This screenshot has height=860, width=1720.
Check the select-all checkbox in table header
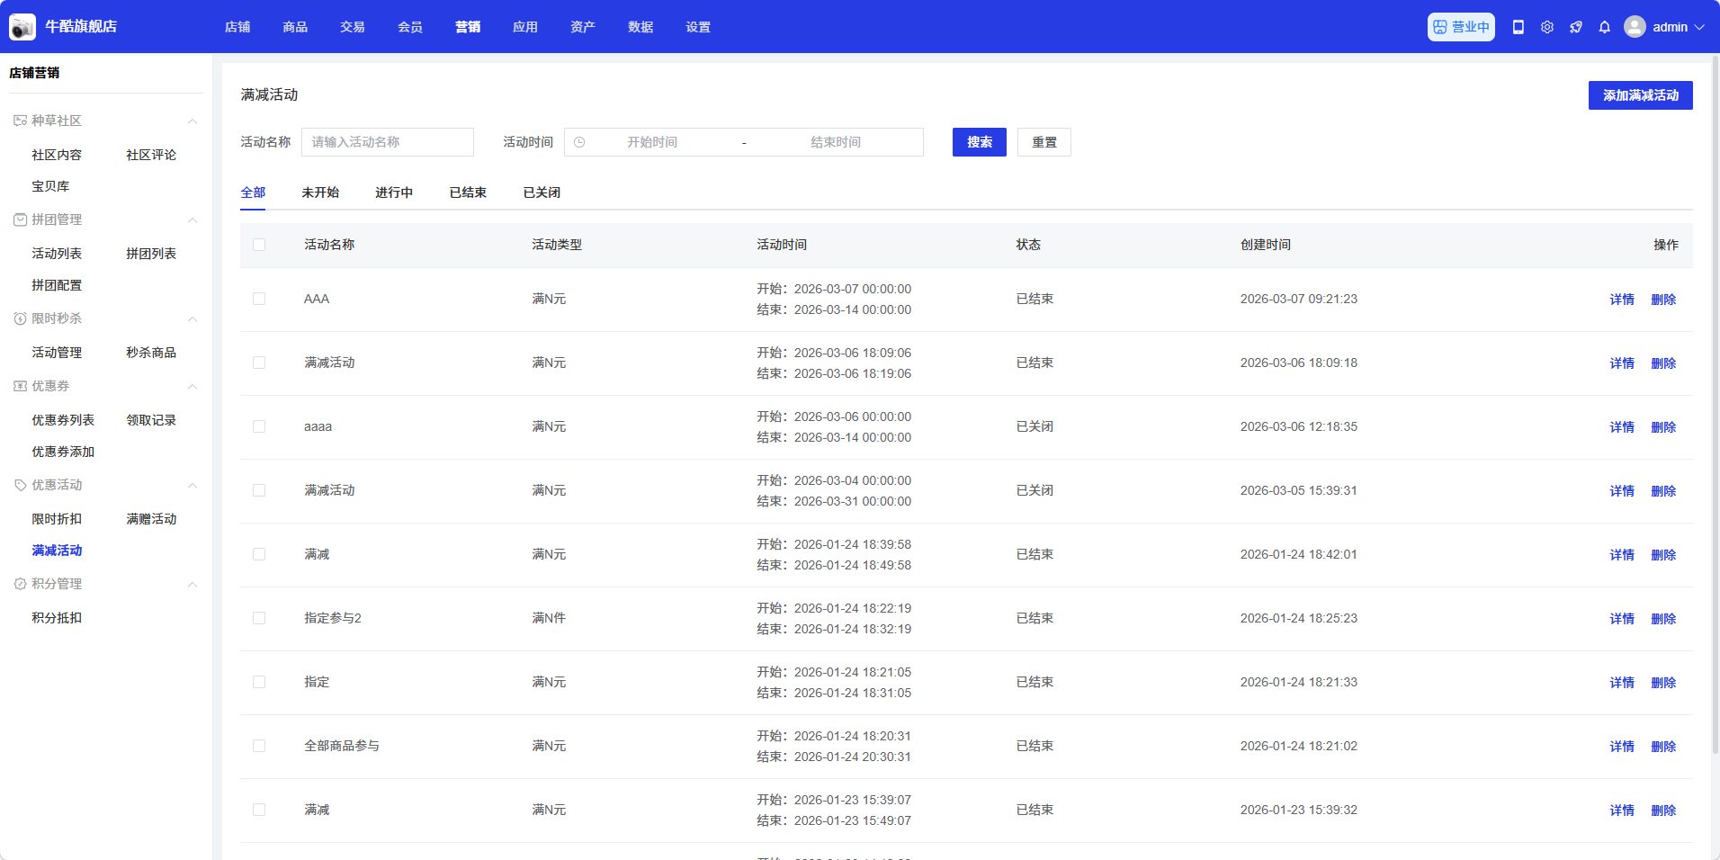point(259,245)
